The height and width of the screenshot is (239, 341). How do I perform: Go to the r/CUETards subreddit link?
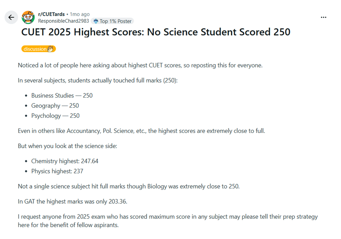pyautogui.click(x=51, y=14)
